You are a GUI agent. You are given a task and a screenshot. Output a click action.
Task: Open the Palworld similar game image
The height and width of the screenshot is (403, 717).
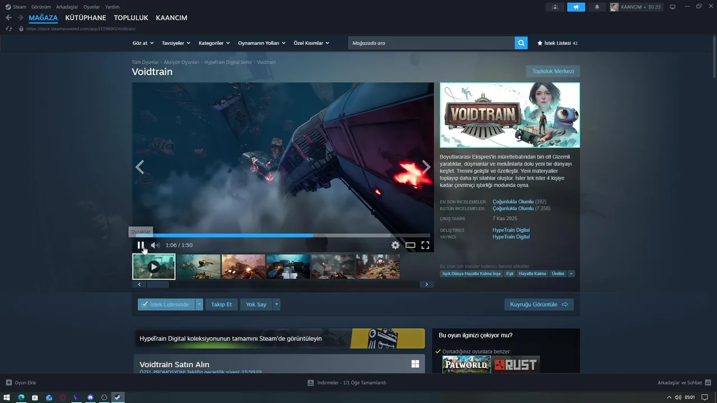coord(467,365)
